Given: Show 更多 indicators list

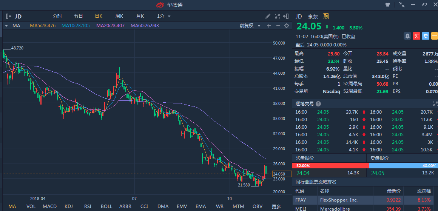Looking at the screenshot, I should [x=276, y=206].
